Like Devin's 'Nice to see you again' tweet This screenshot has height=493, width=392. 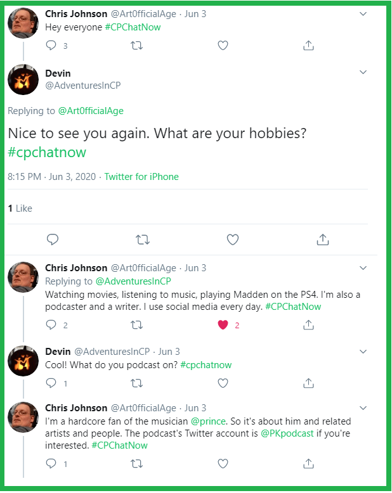tap(233, 240)
